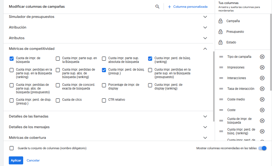This screenshot has height=166, width=272.
Task: Select the Campaña locked column label
Action: pyautogui.click(x=233, y=21)
